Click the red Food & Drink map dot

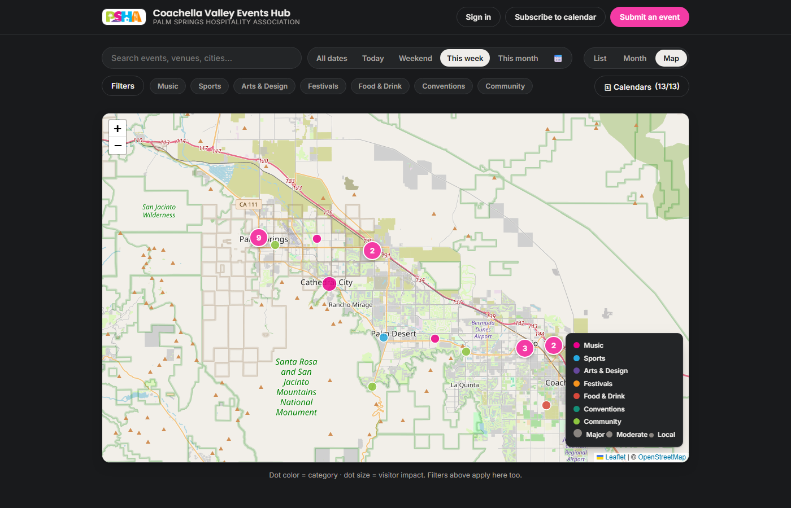(x=546, y=405)
